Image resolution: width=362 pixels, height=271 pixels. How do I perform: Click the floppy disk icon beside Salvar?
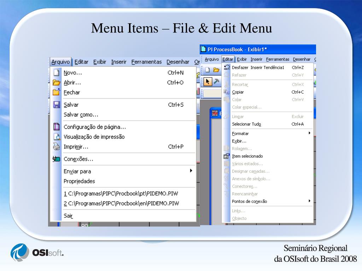pyautogui.click(x=56, y=104)
